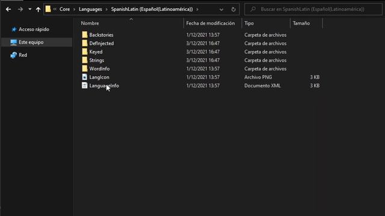Select the LanguageInfo file name
Screen dimensions: 385x216
(104, 86)
